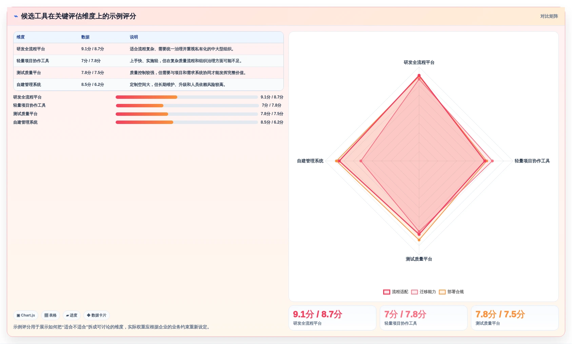572x344 pixels.
Task: Click the 数据 column header
Action: 85,37
